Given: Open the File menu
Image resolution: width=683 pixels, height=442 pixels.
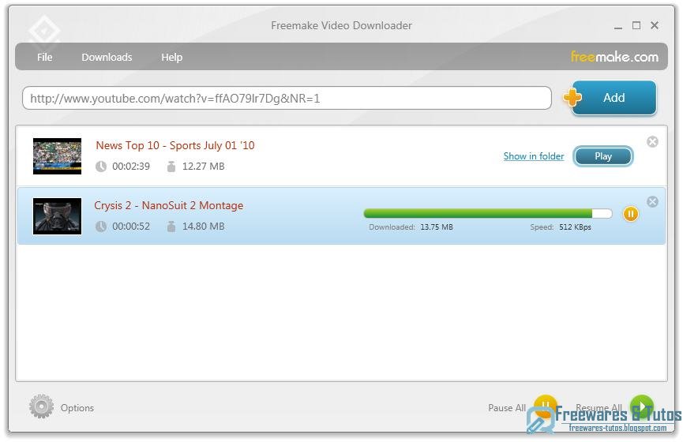Looking at the screenshot, I should tap(44, 57).
